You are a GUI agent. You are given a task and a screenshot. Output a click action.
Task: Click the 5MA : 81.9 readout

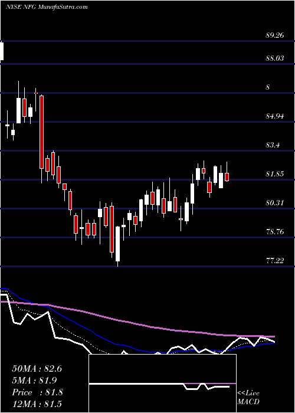(34, 381)
